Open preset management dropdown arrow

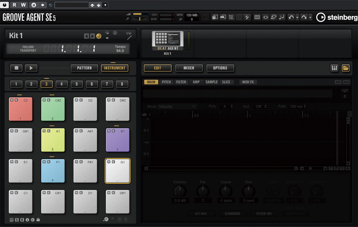pyautogui.click(x=105, y=5)
